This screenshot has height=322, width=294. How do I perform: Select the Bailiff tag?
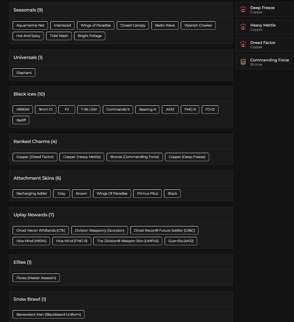click(21, 120)
